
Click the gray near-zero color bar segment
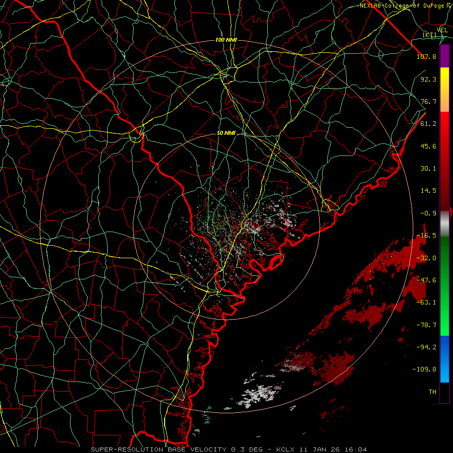(x=444, y=224)
